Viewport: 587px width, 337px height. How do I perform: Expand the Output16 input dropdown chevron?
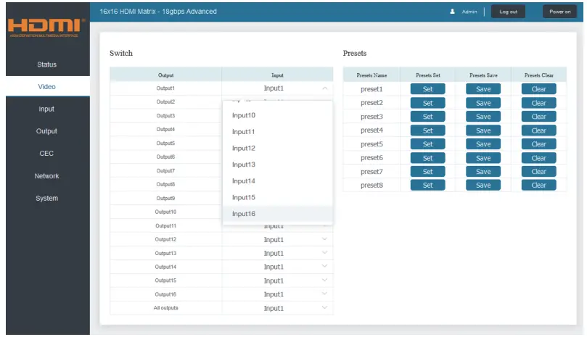pos(324,294)
